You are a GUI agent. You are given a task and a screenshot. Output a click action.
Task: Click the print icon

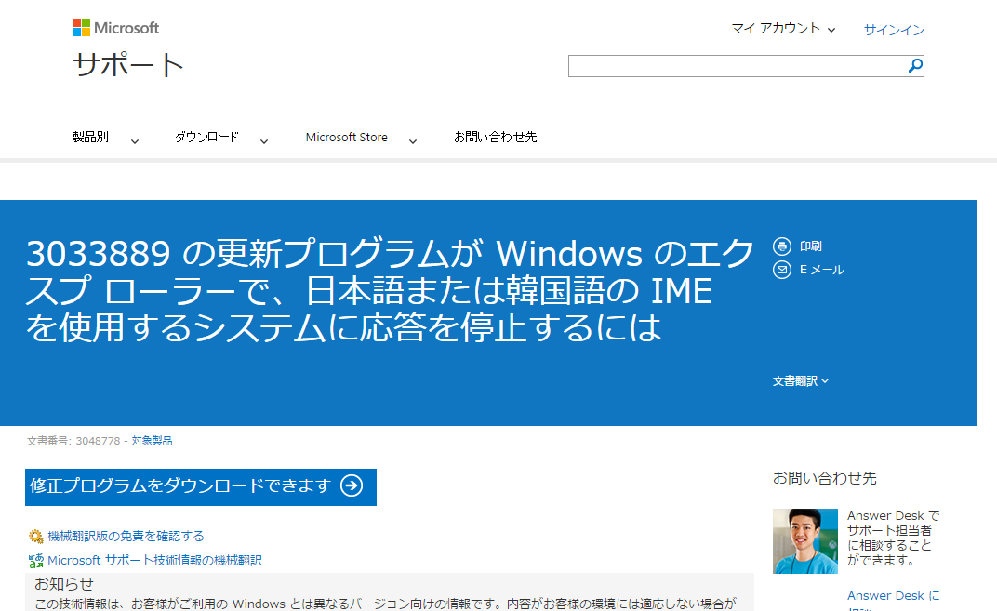pyautogui.click(x=781, y=246)
